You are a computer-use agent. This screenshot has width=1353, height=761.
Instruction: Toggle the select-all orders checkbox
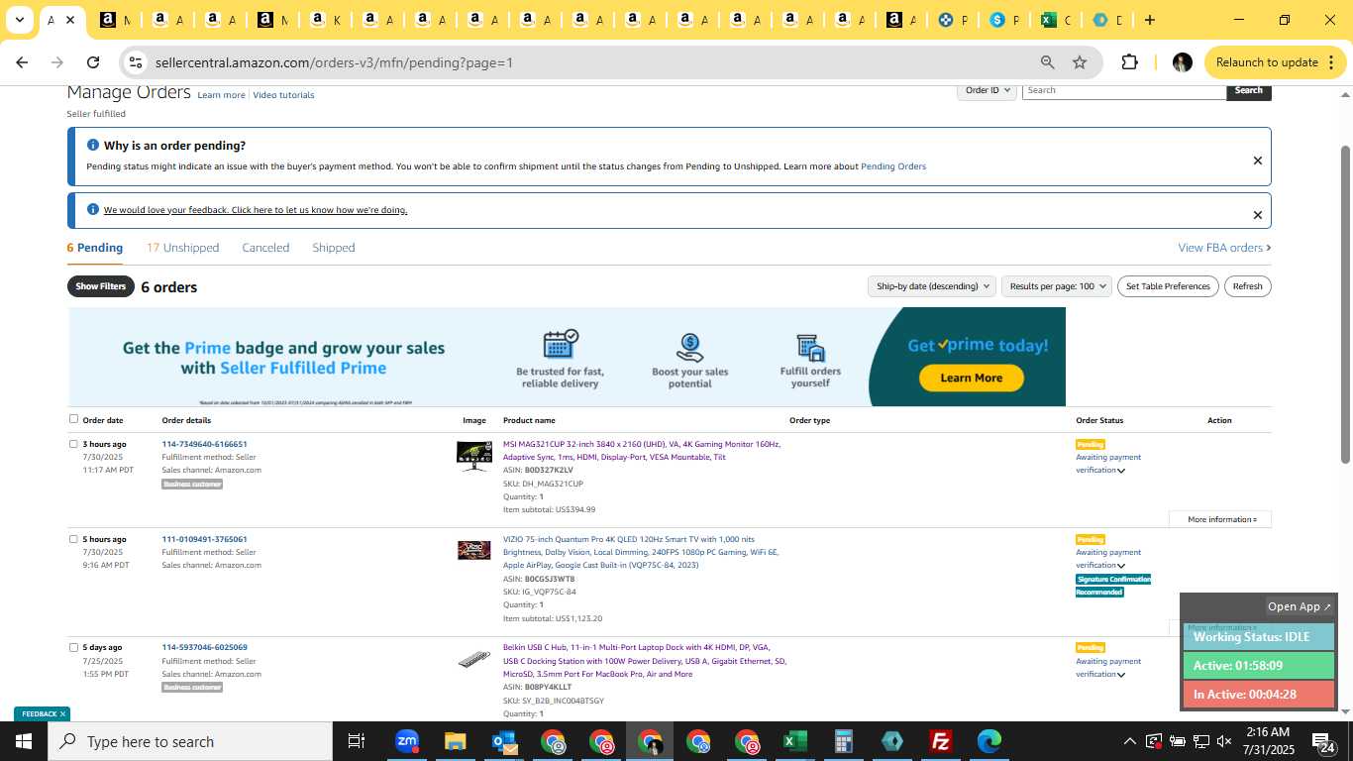(73, 419)
